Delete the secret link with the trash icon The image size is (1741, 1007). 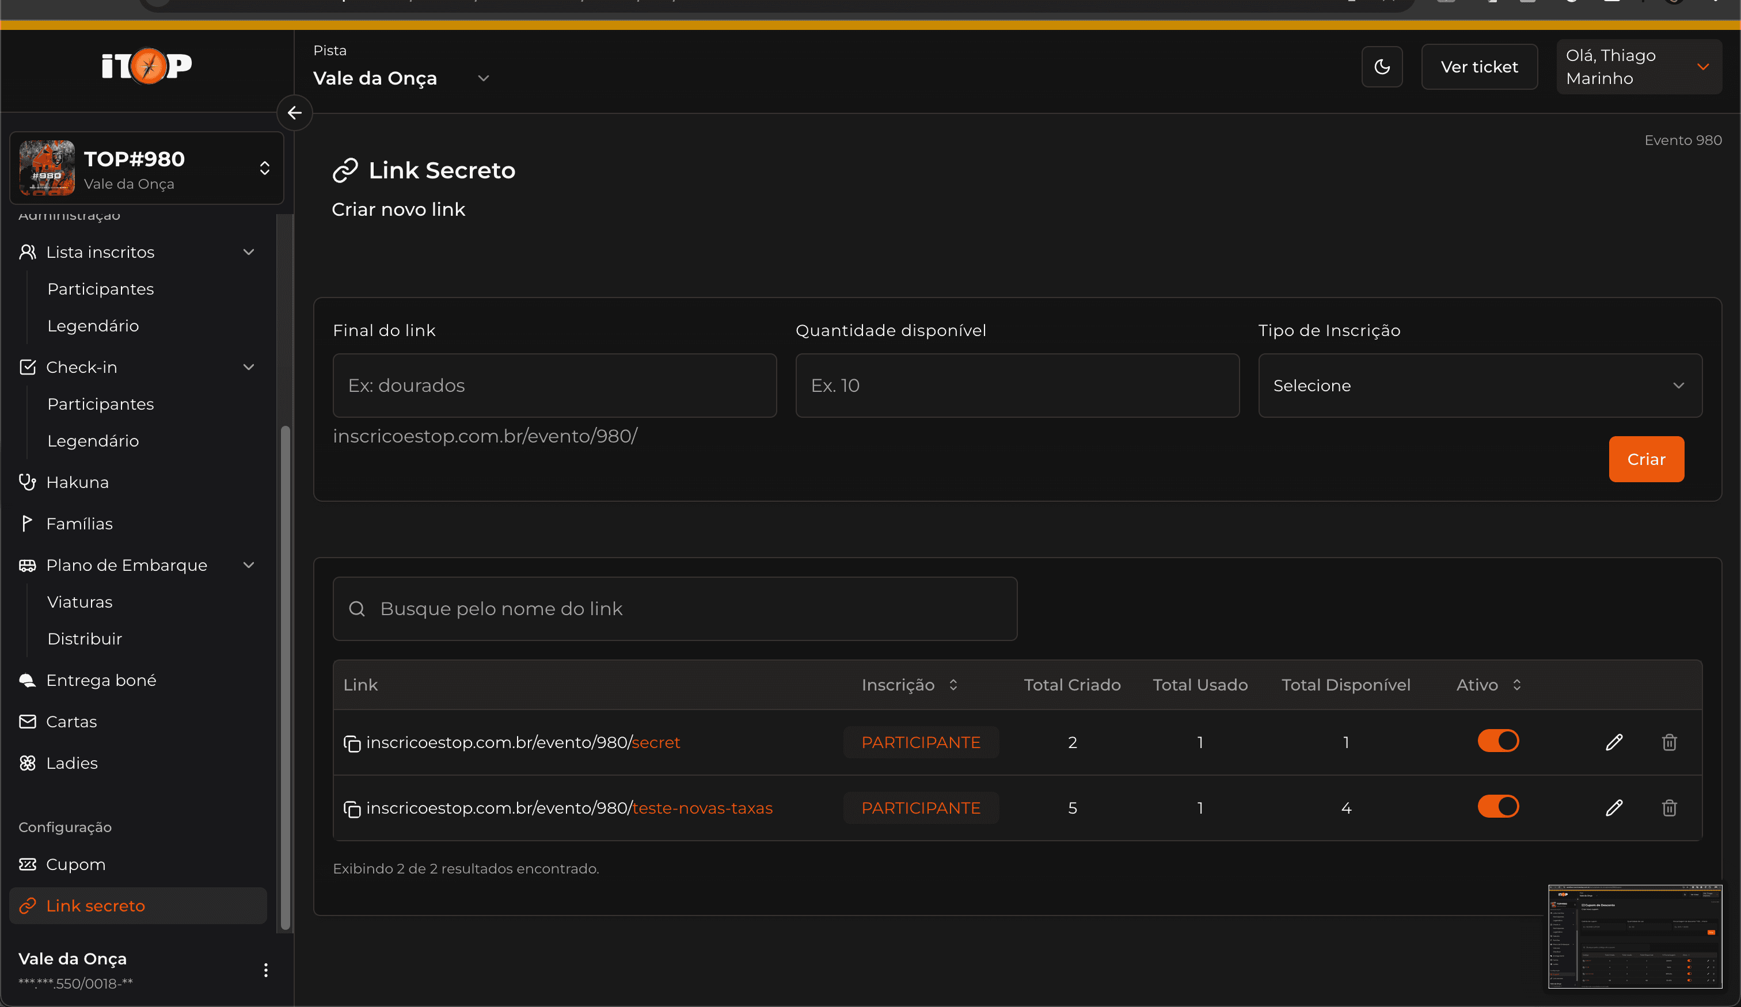[1669, 742]
